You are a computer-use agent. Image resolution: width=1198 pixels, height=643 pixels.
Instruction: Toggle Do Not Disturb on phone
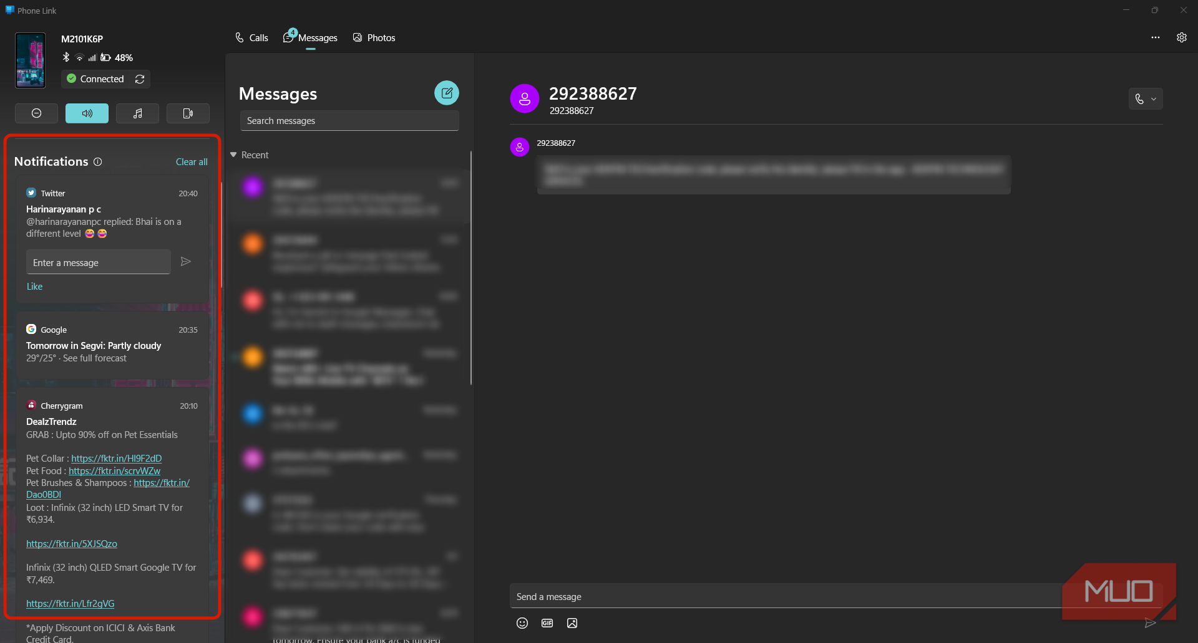pos(37,113)
